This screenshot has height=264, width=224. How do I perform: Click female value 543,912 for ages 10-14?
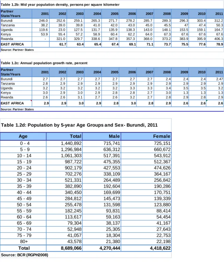click(x=162, y=156)
